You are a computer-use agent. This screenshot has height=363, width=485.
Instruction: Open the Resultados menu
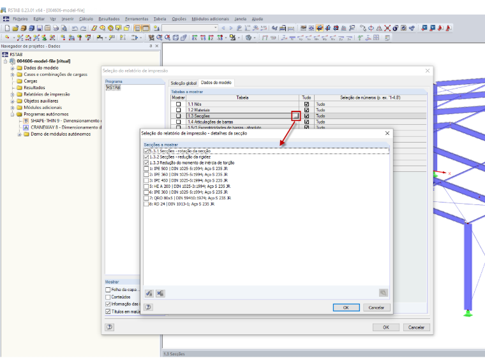click(x=109, y=19)
